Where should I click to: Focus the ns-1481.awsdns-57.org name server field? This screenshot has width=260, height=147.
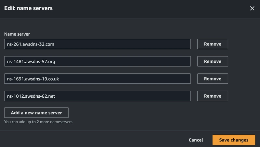[97, 61]
